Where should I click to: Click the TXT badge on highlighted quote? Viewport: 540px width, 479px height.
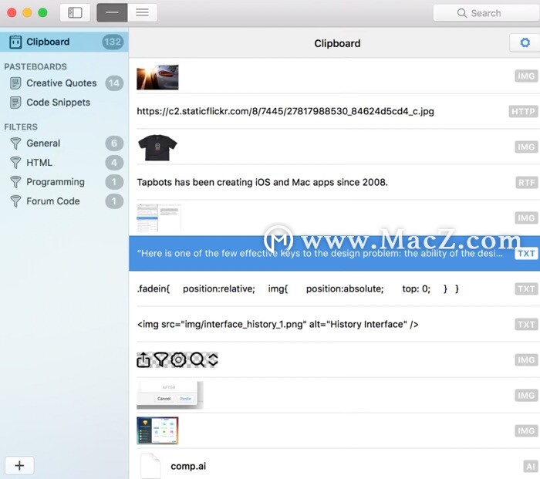click(526, 254)
